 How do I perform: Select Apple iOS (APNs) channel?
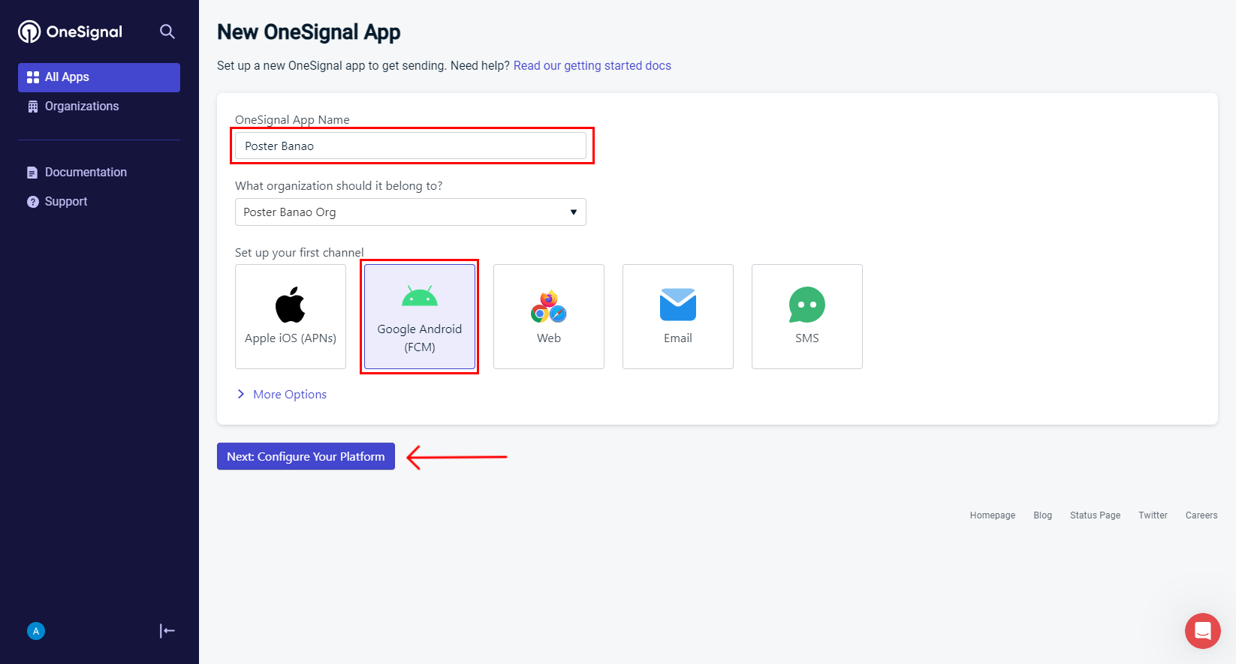click(x=291, y=317)
